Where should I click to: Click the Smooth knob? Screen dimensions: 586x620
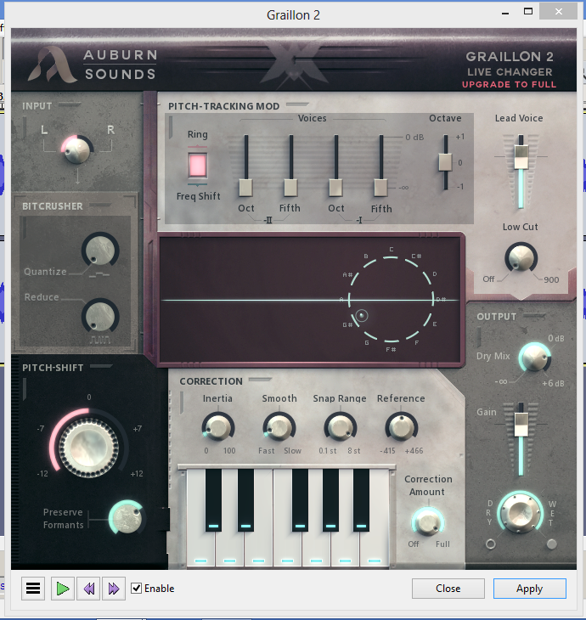[x=279, y=427]
